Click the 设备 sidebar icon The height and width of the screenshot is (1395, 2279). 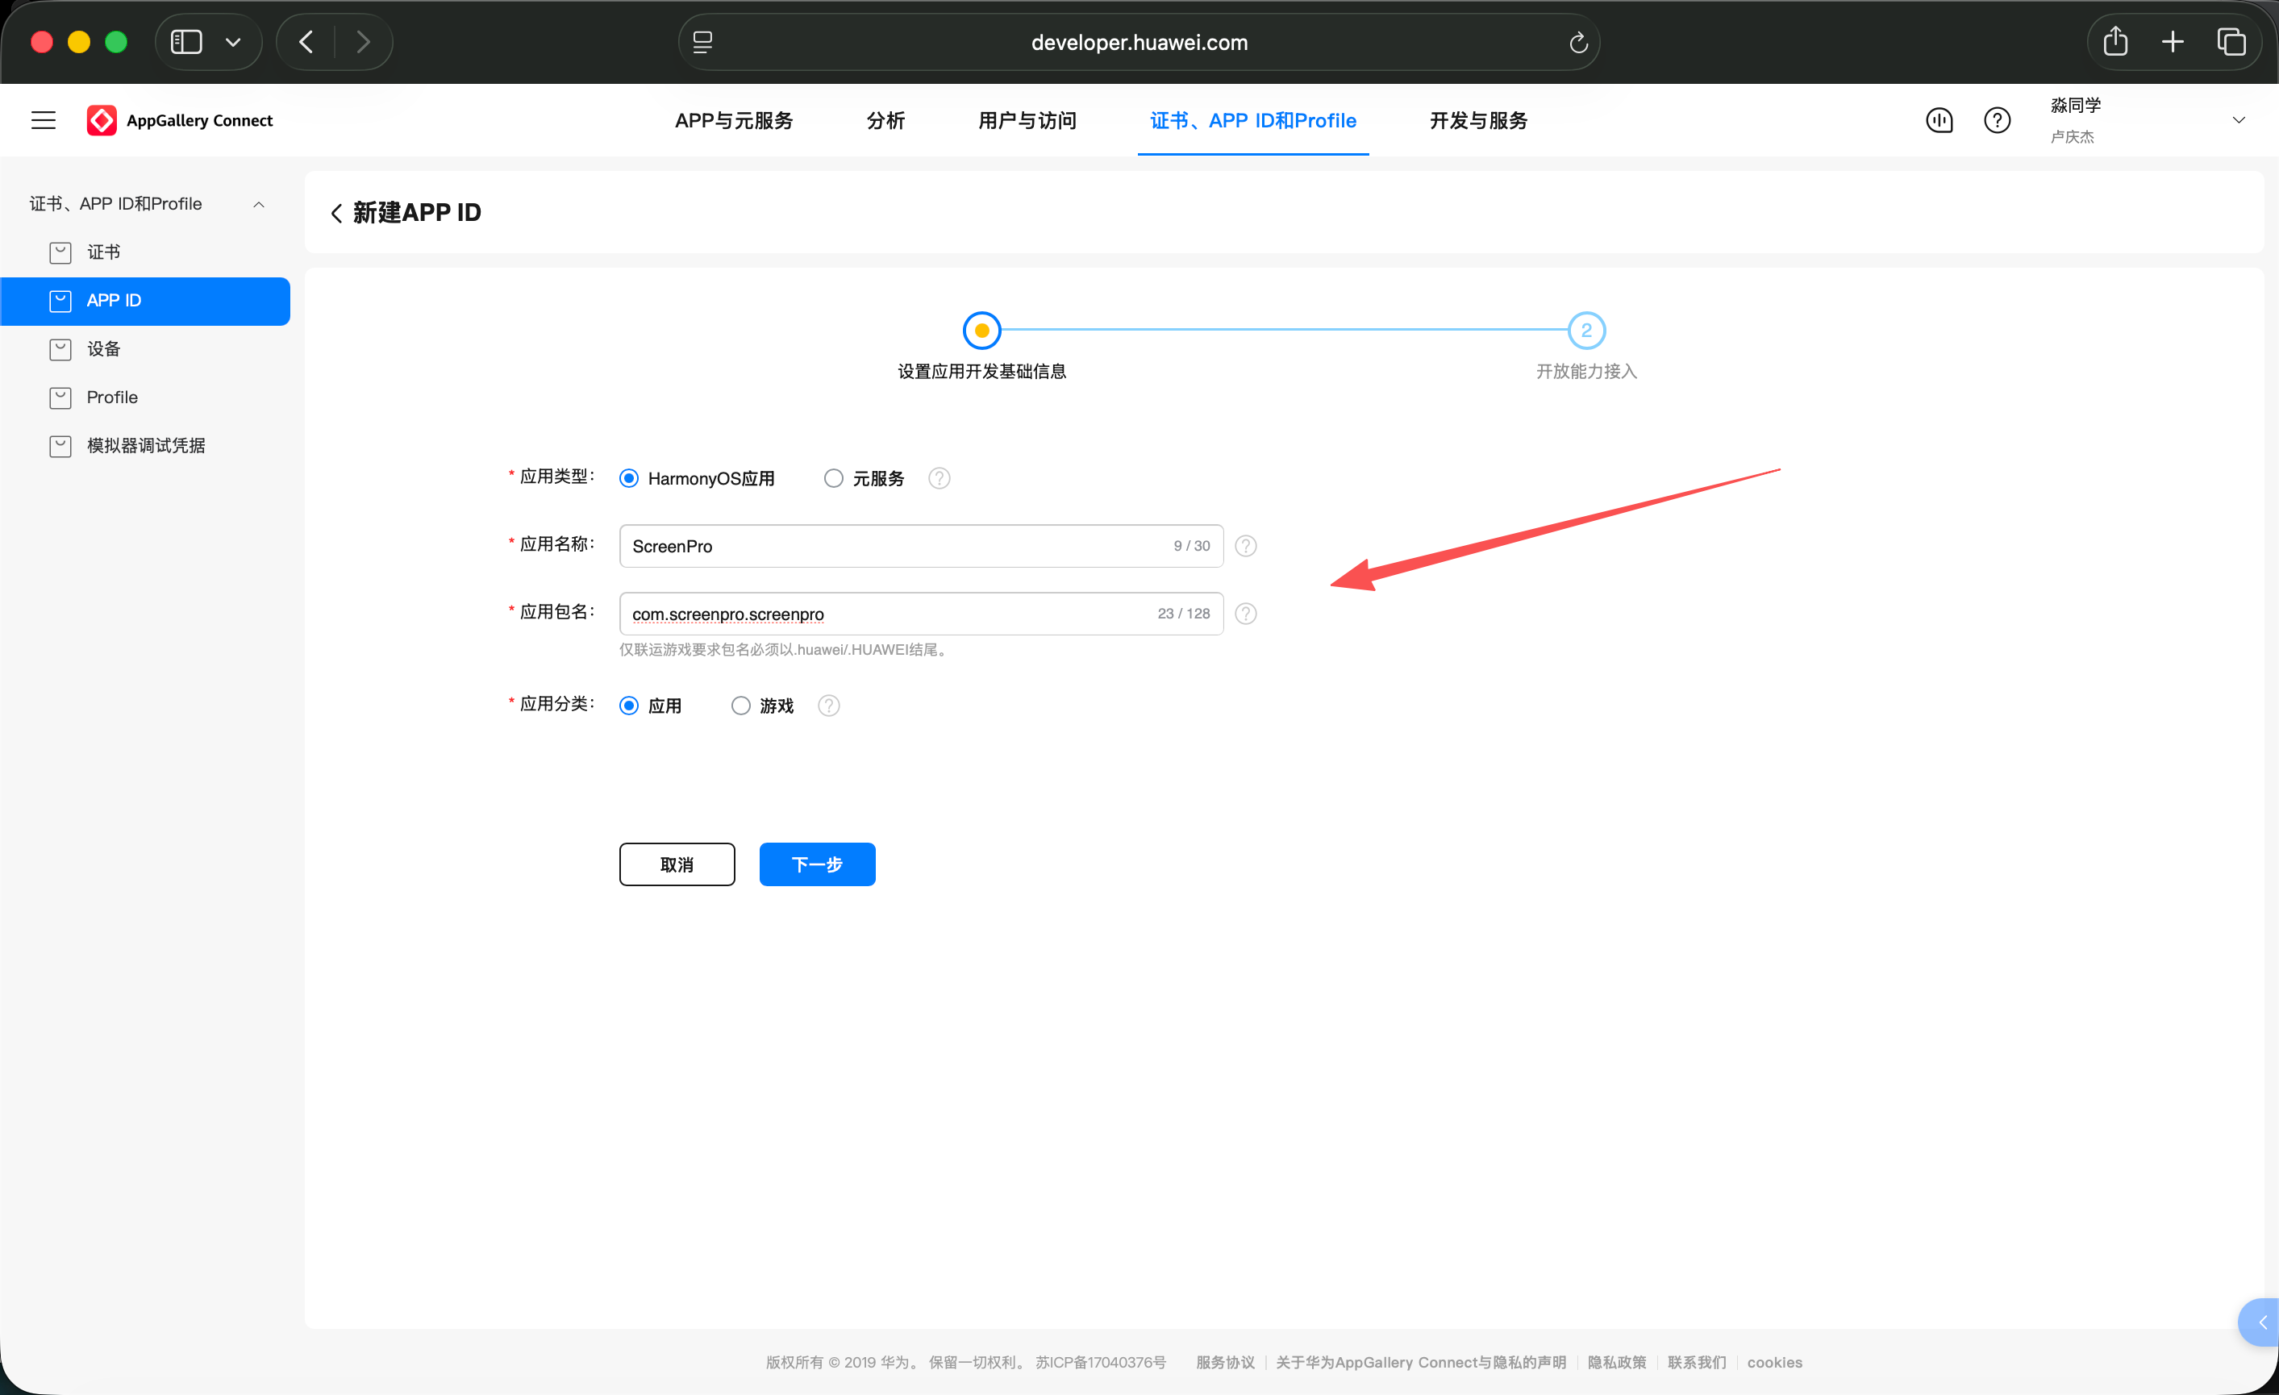click(60, 348)
